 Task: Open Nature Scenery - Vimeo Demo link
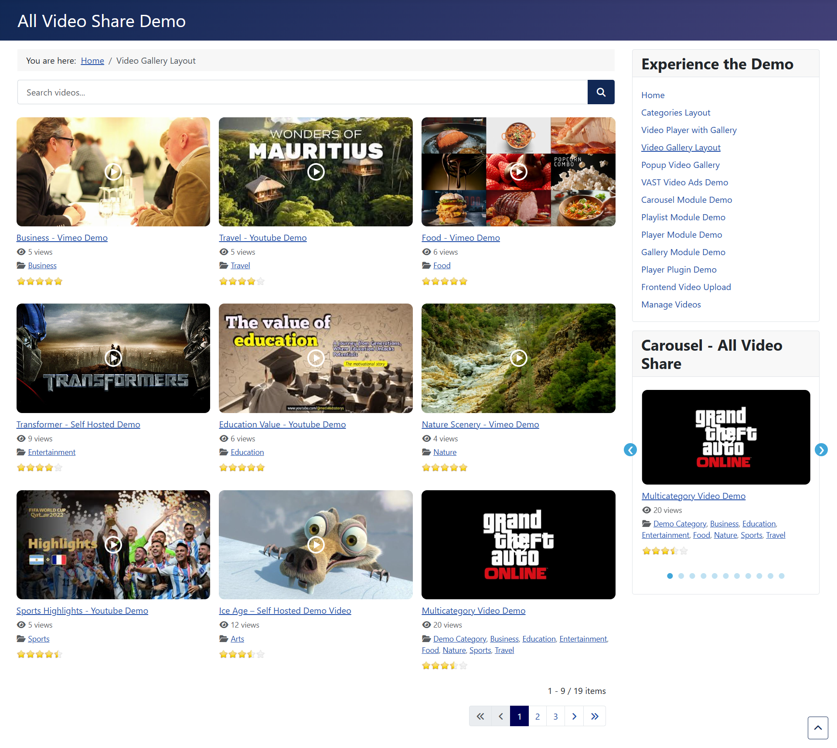(480, 424)
